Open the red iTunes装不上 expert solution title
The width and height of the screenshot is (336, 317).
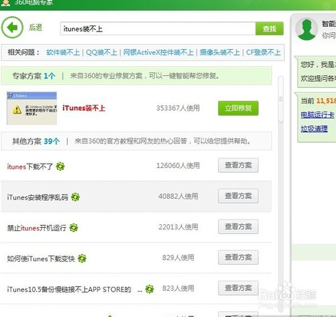84,108
